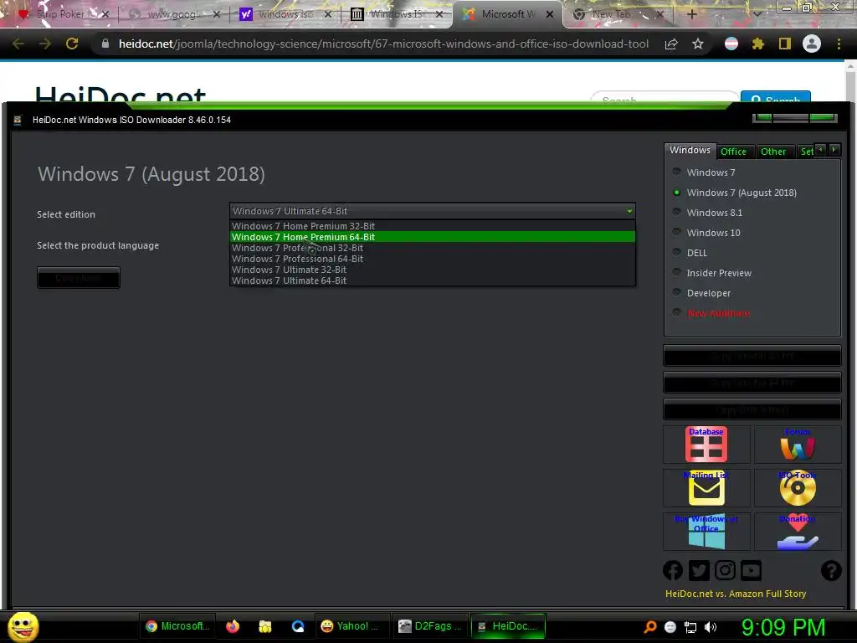Click the network tray icon
Image resolution: width=857 pixels, height=643 pixels.
(690, 627)
